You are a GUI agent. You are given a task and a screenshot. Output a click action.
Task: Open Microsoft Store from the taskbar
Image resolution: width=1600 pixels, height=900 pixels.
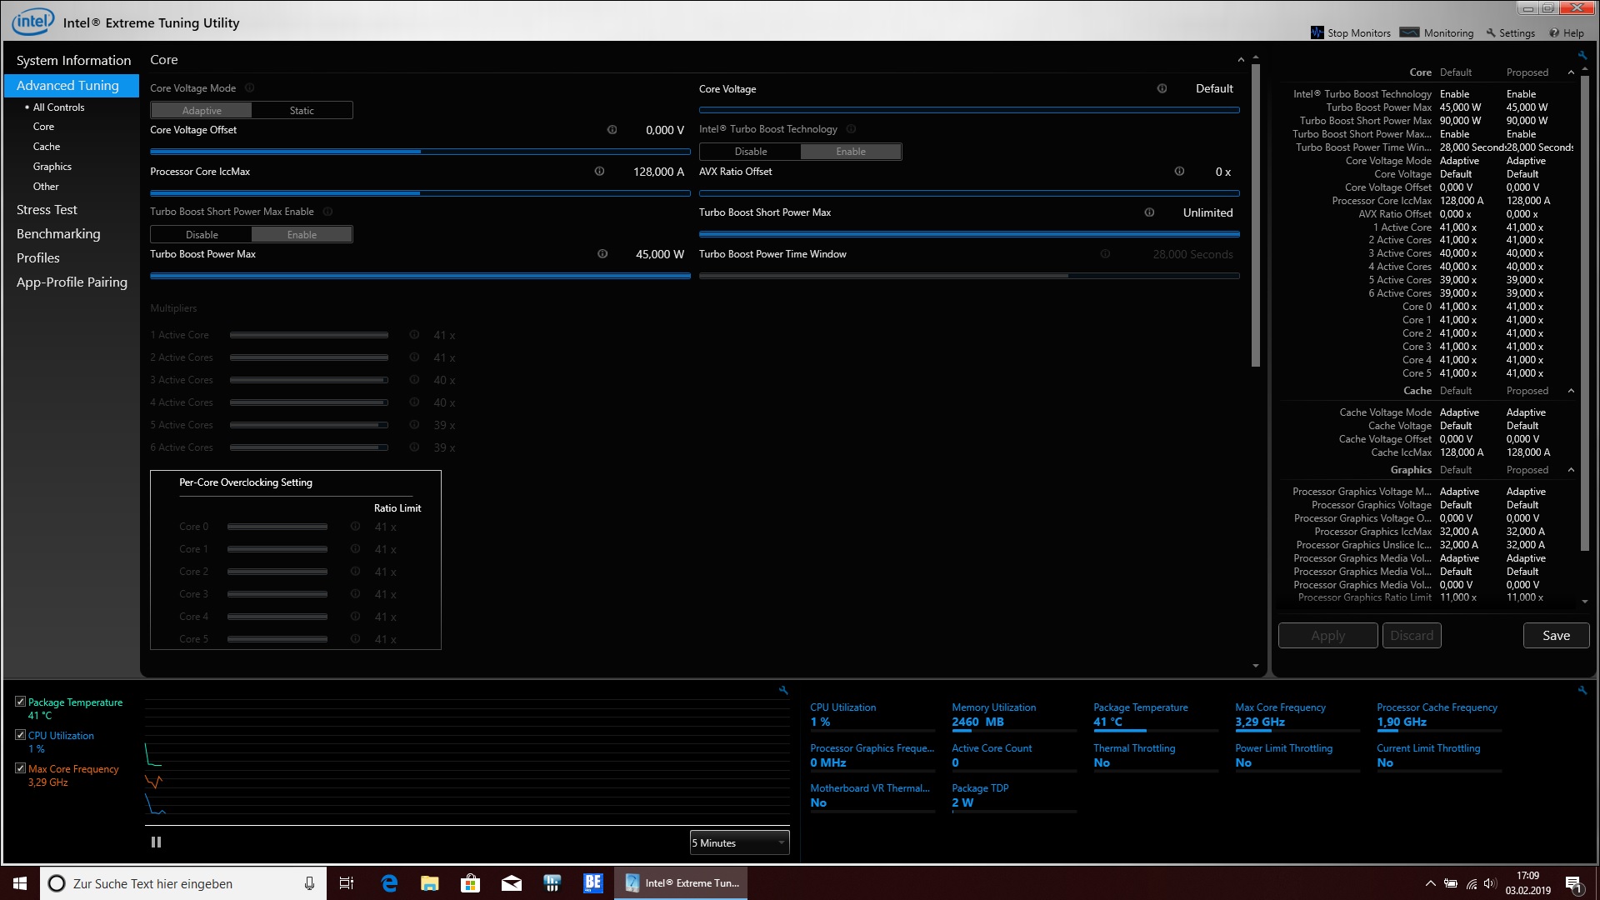pos(471,883)
